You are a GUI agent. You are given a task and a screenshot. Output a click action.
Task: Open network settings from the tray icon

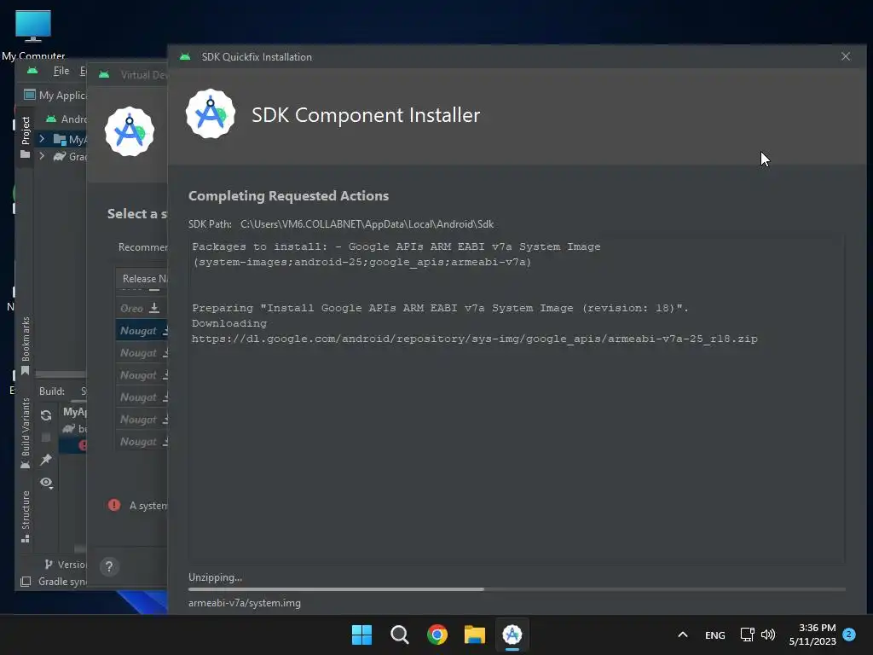(747, 635)
